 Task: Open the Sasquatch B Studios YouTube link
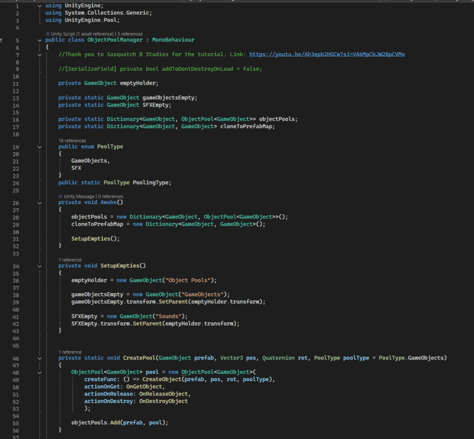pos(327,55)
